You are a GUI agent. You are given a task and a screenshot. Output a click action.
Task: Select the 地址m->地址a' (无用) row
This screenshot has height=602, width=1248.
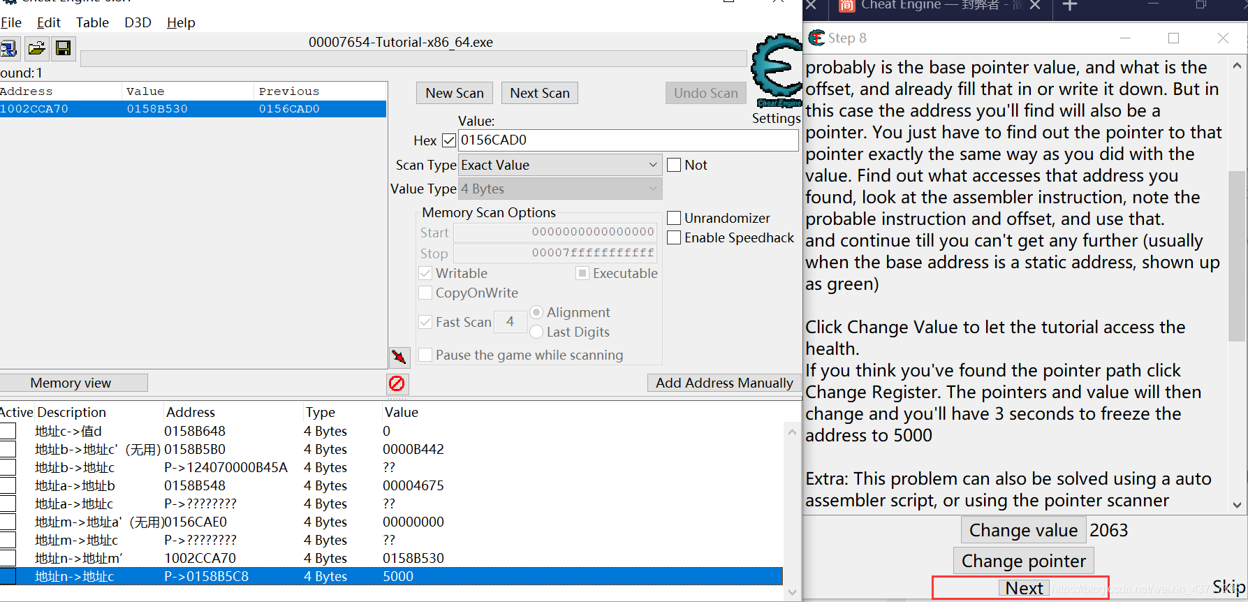pos(391,522)
